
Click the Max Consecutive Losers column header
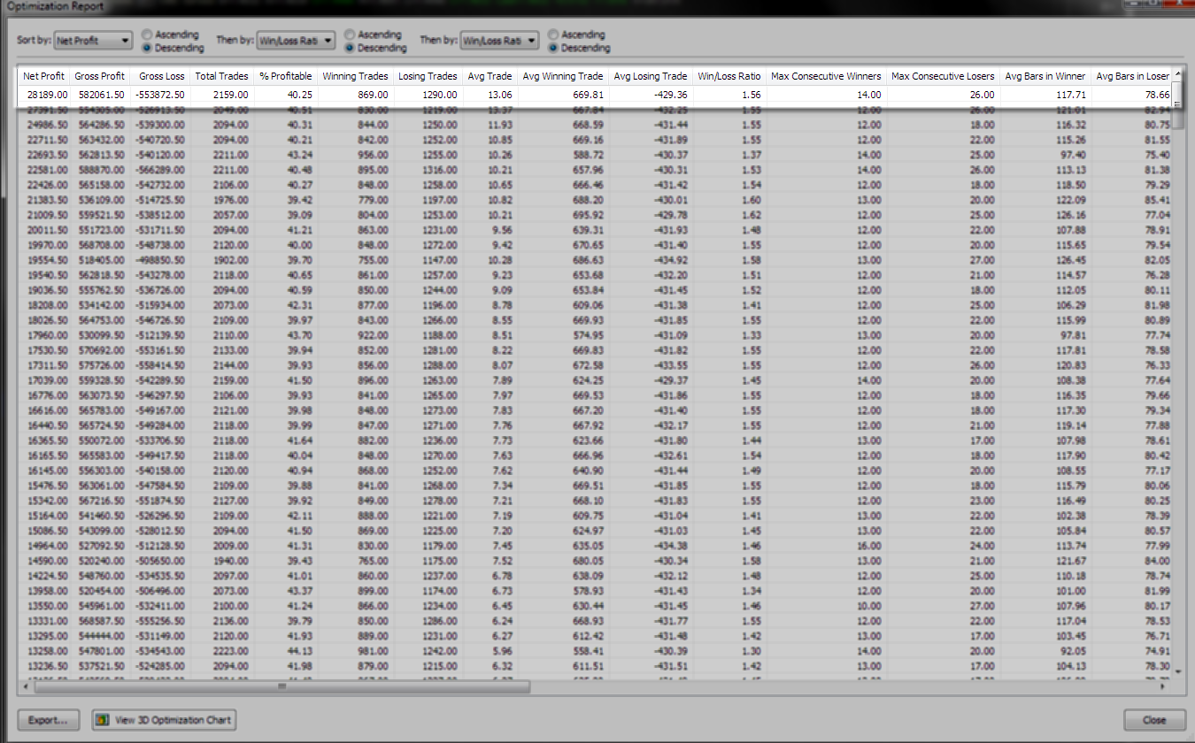click(x=944, y=76)
